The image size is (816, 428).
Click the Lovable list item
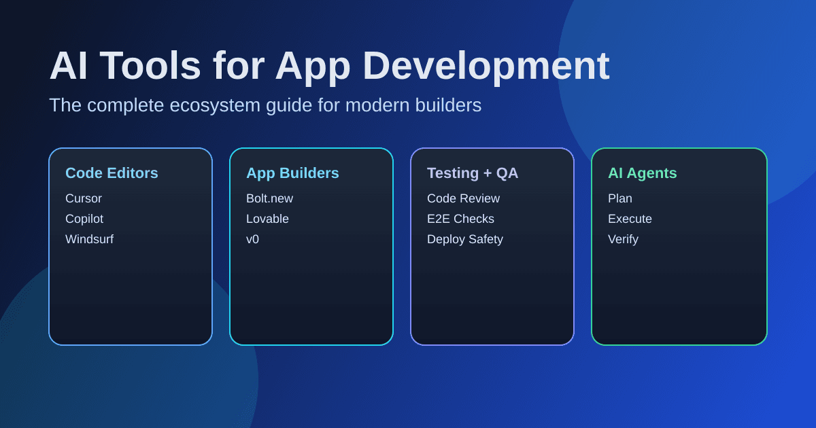point(268,219)
